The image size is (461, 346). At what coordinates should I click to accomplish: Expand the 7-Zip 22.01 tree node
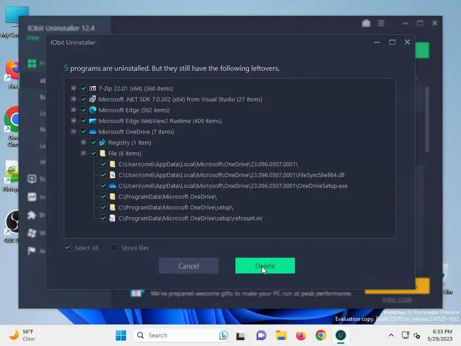73,88
